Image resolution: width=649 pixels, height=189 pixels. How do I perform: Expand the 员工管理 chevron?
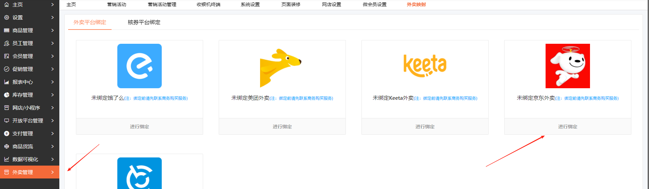53,43
